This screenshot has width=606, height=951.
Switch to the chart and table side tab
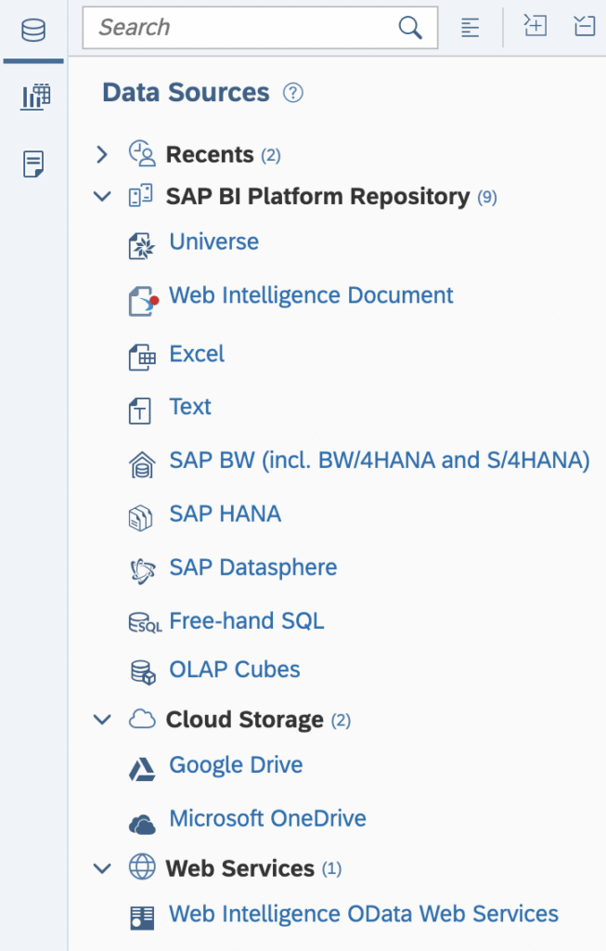pyautogui.click(x=35, y=97)
